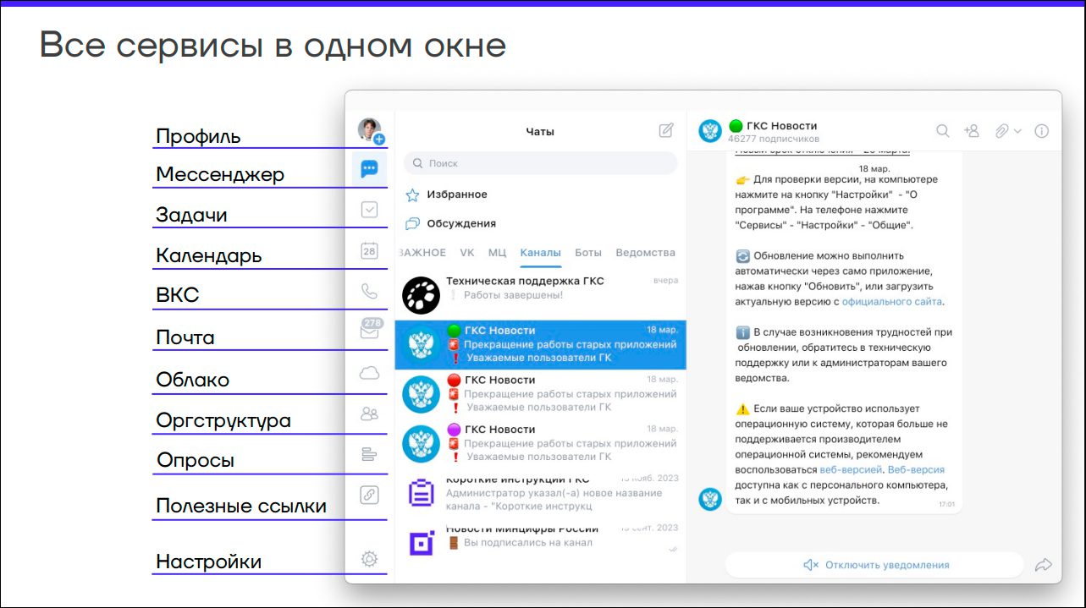Mute notifications with Отключить уведомления

[x=876, y=565]
